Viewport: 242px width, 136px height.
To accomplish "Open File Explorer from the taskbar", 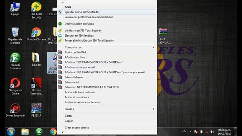I will (25, 132).
